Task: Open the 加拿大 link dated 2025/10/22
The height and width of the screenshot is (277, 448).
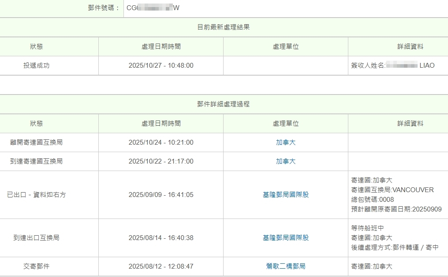Action: [x=286, y=161]
